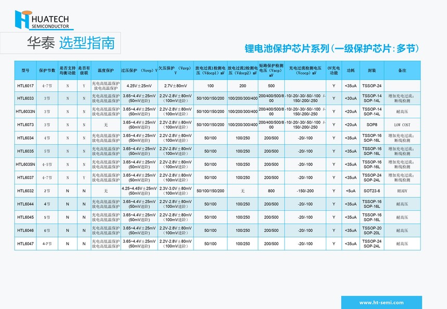The width and height of the screenshot is (447, 309).
Task: Select the HTL6035 model cell
Action: point(25,151)
